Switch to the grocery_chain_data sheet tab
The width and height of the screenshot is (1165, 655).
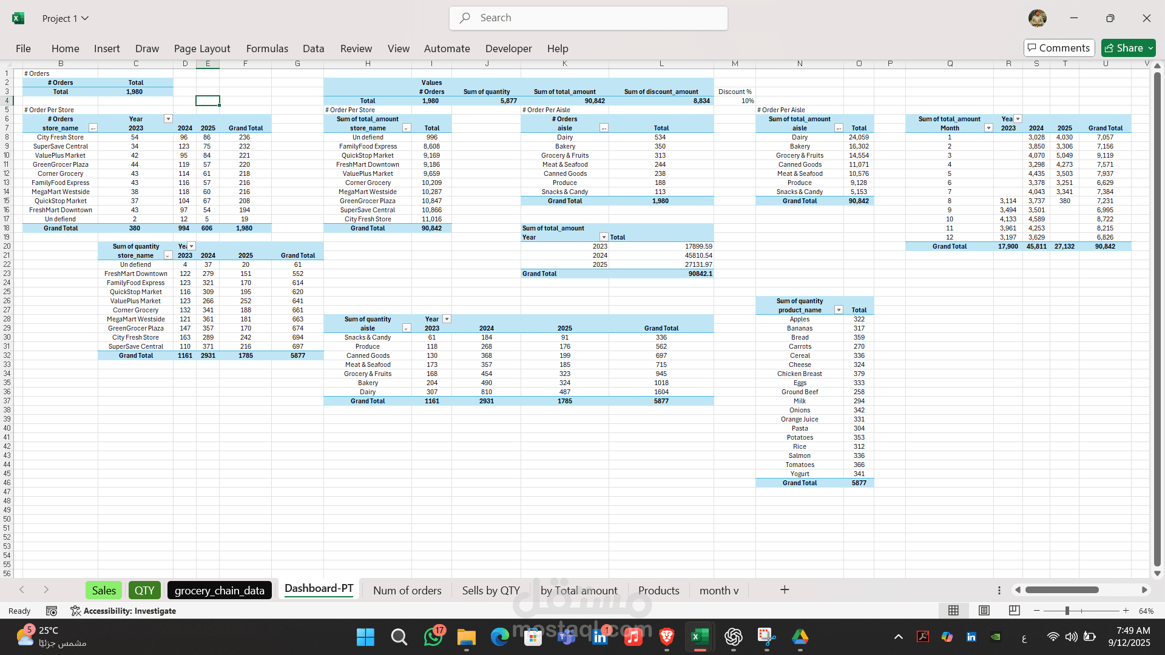point(219,590)
